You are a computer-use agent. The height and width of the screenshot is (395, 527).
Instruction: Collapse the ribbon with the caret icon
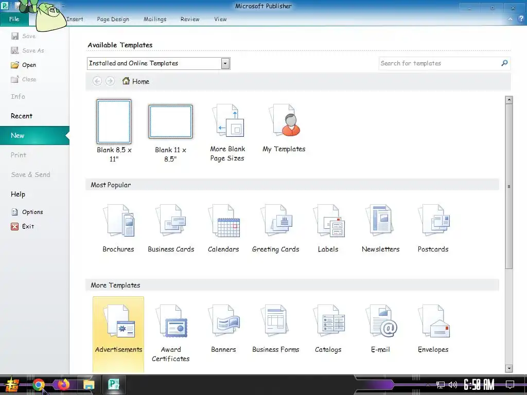click(x=510, y=19)
